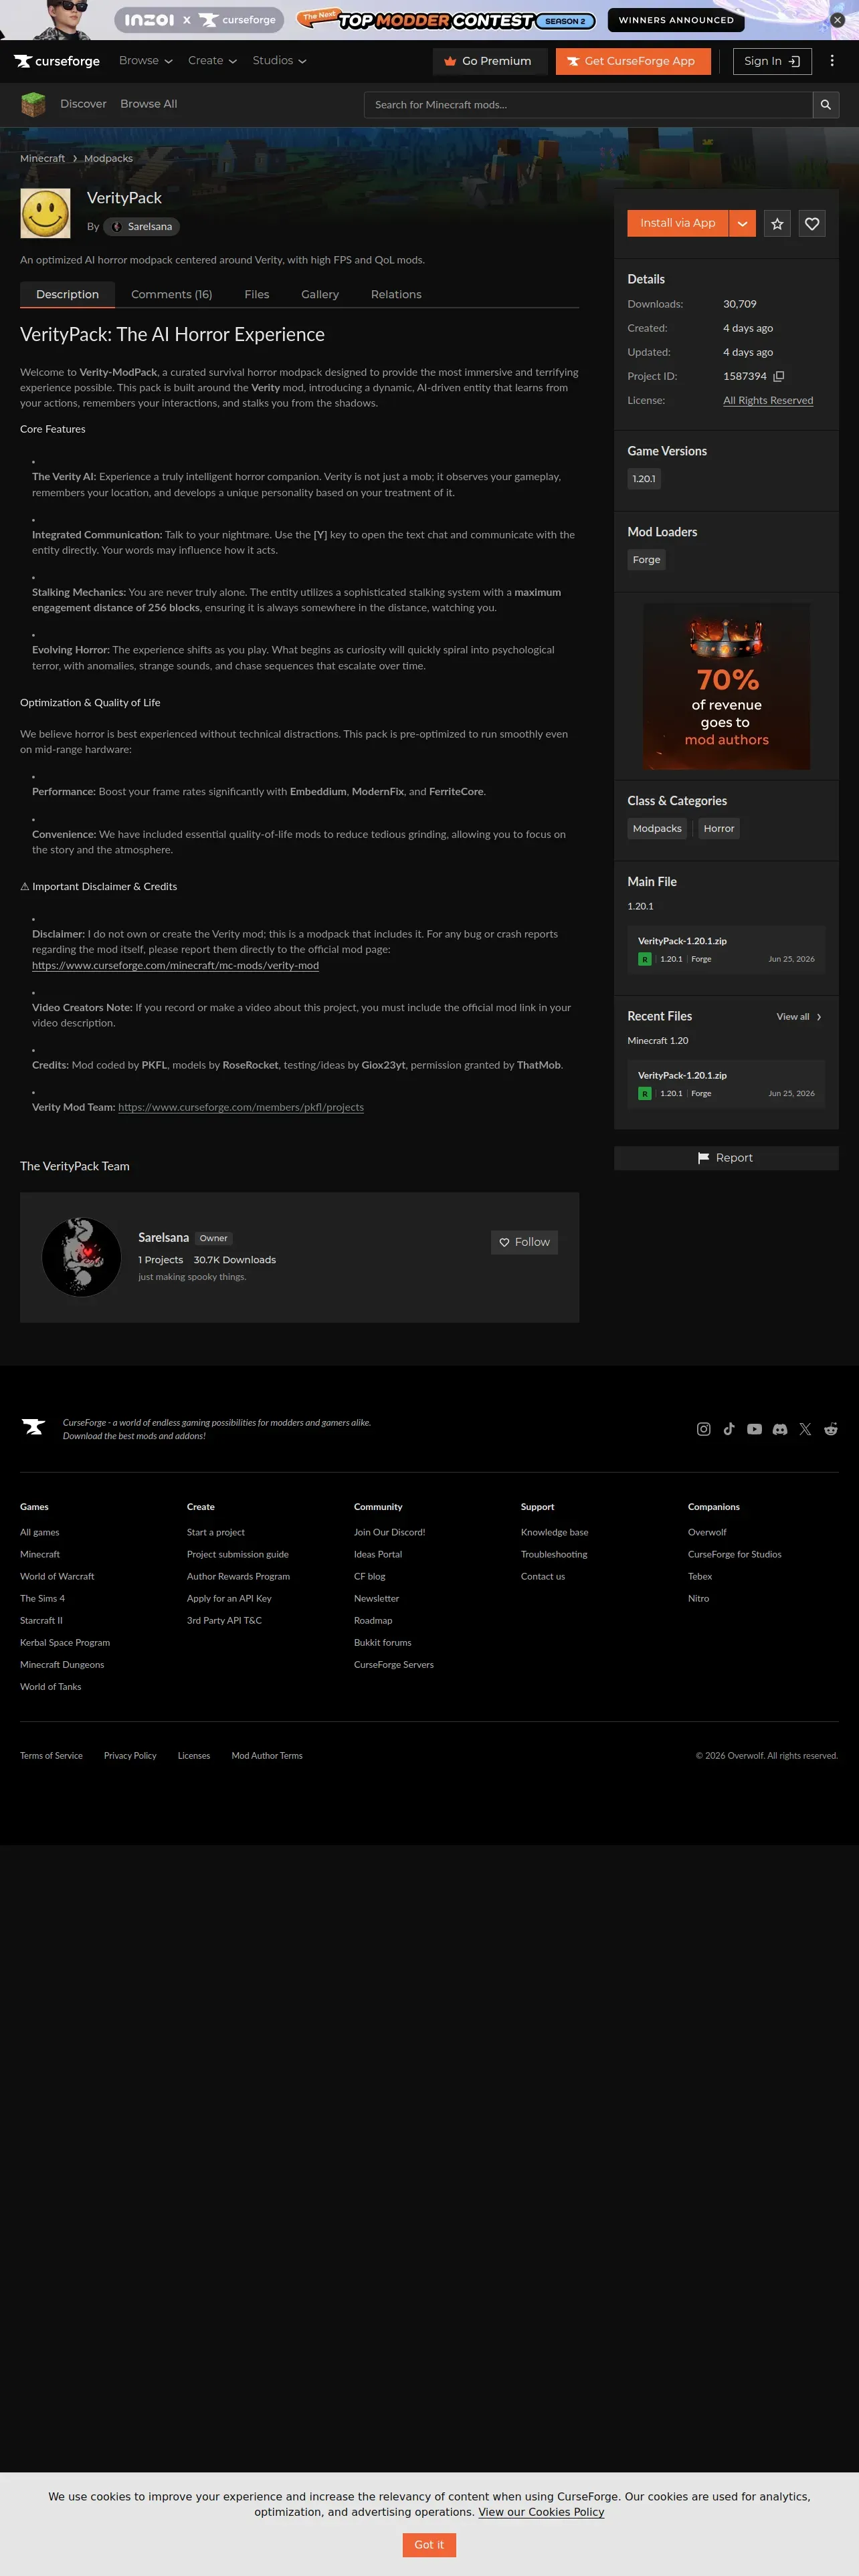859x2576 pixels.
Task: Click the Modpacks breadcrumb link
Action: coord(108,159)
